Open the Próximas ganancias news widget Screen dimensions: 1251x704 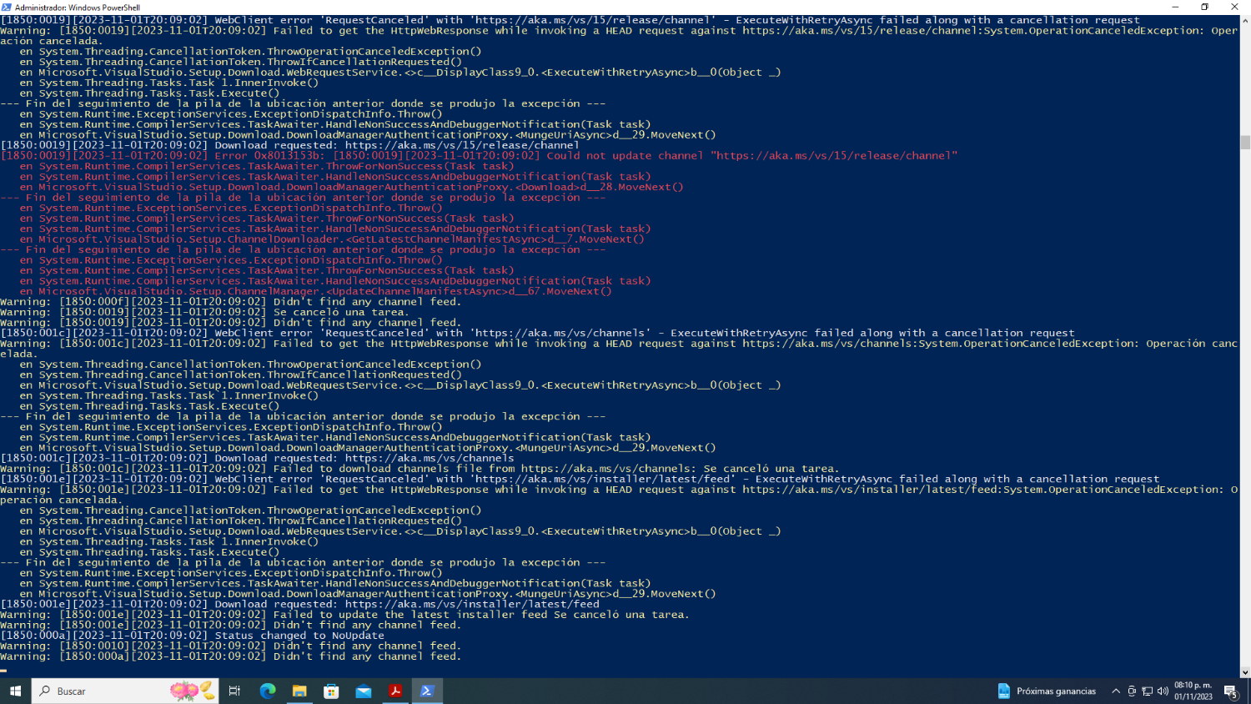[x=1047, y=691]
